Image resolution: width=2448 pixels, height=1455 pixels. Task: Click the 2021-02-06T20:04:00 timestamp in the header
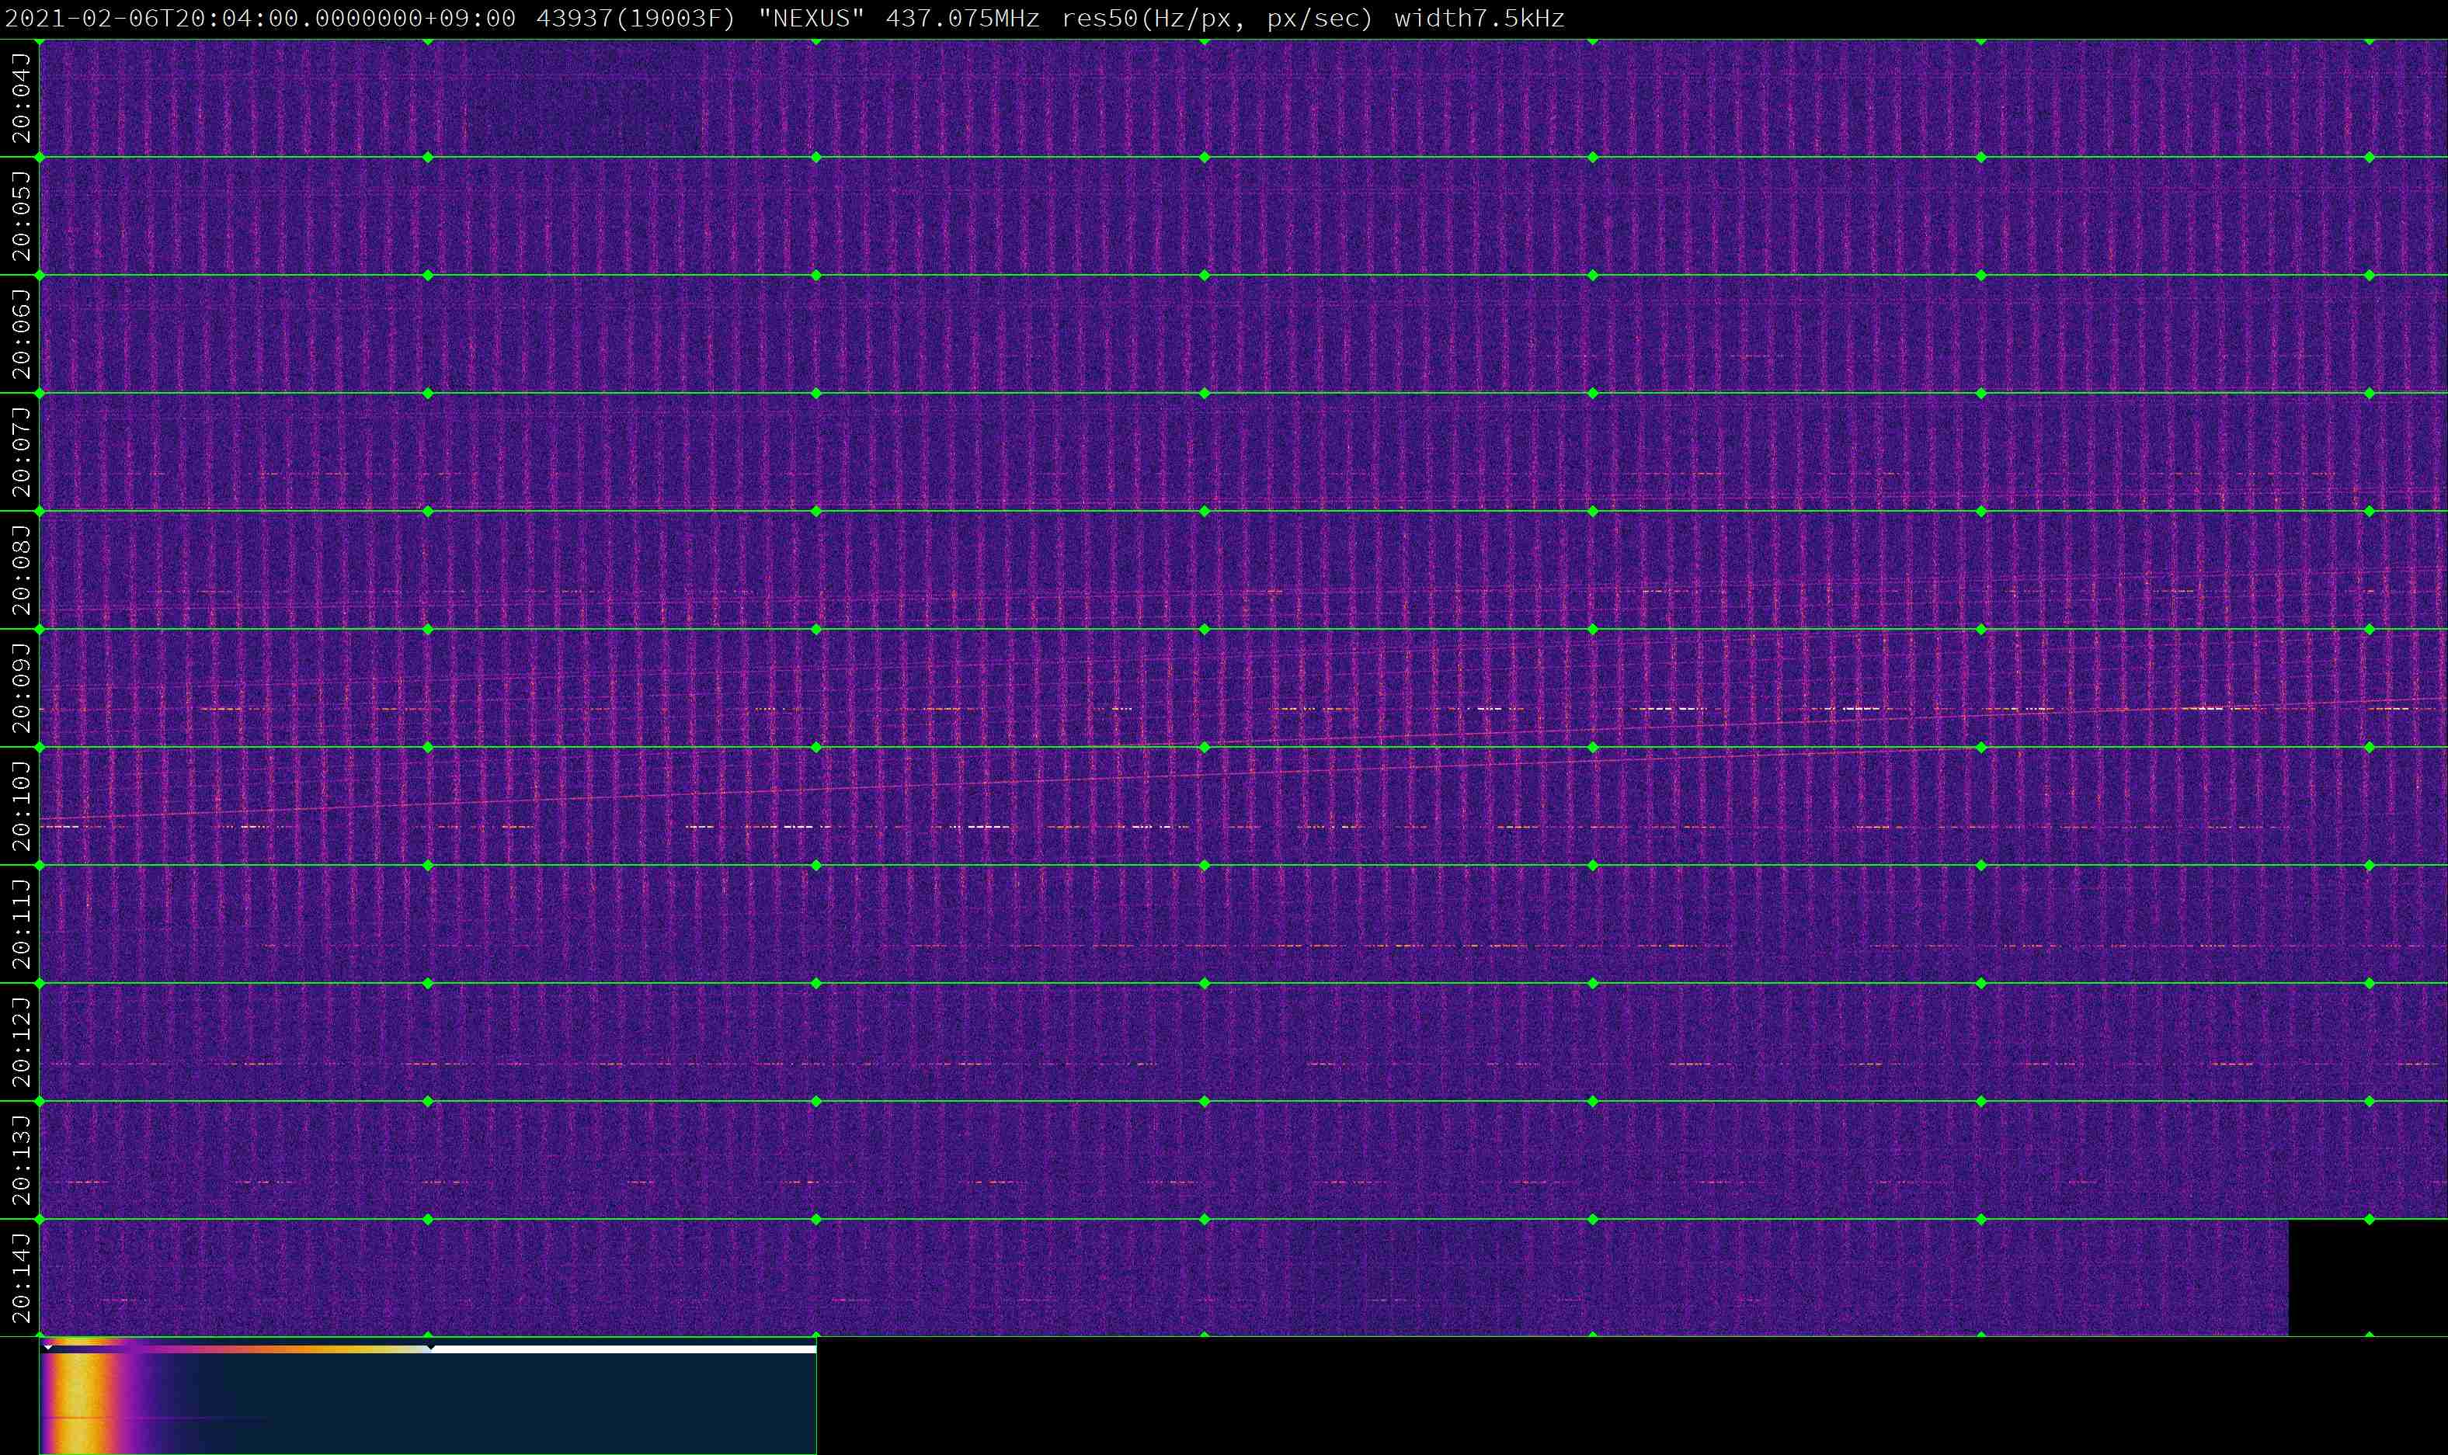(260, 19)
